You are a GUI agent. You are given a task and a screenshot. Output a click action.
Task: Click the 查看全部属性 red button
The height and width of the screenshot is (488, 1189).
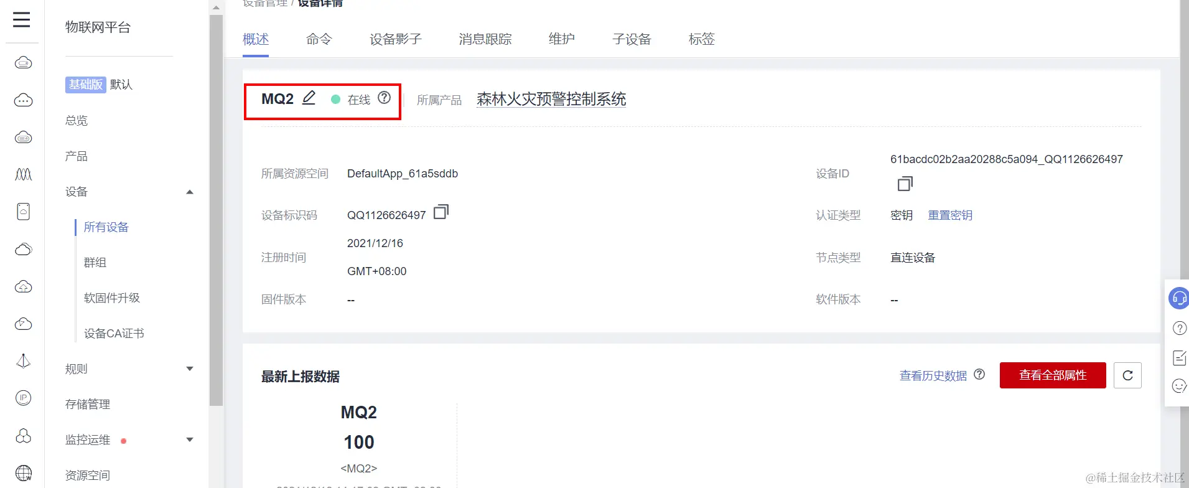(1053, 375)
